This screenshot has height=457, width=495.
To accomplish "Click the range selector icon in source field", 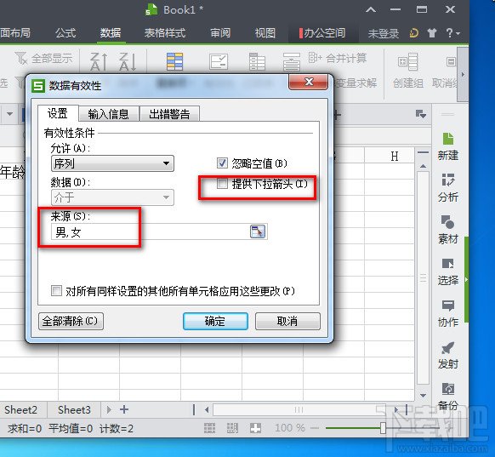I will (x=258, y=231).
